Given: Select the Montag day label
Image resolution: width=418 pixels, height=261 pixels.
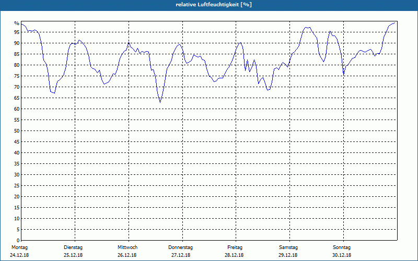Looking at the screenshot, I should pos(19,247).
